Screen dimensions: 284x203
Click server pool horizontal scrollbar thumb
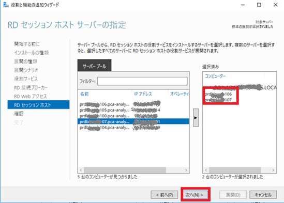click(x=125, y=170)
